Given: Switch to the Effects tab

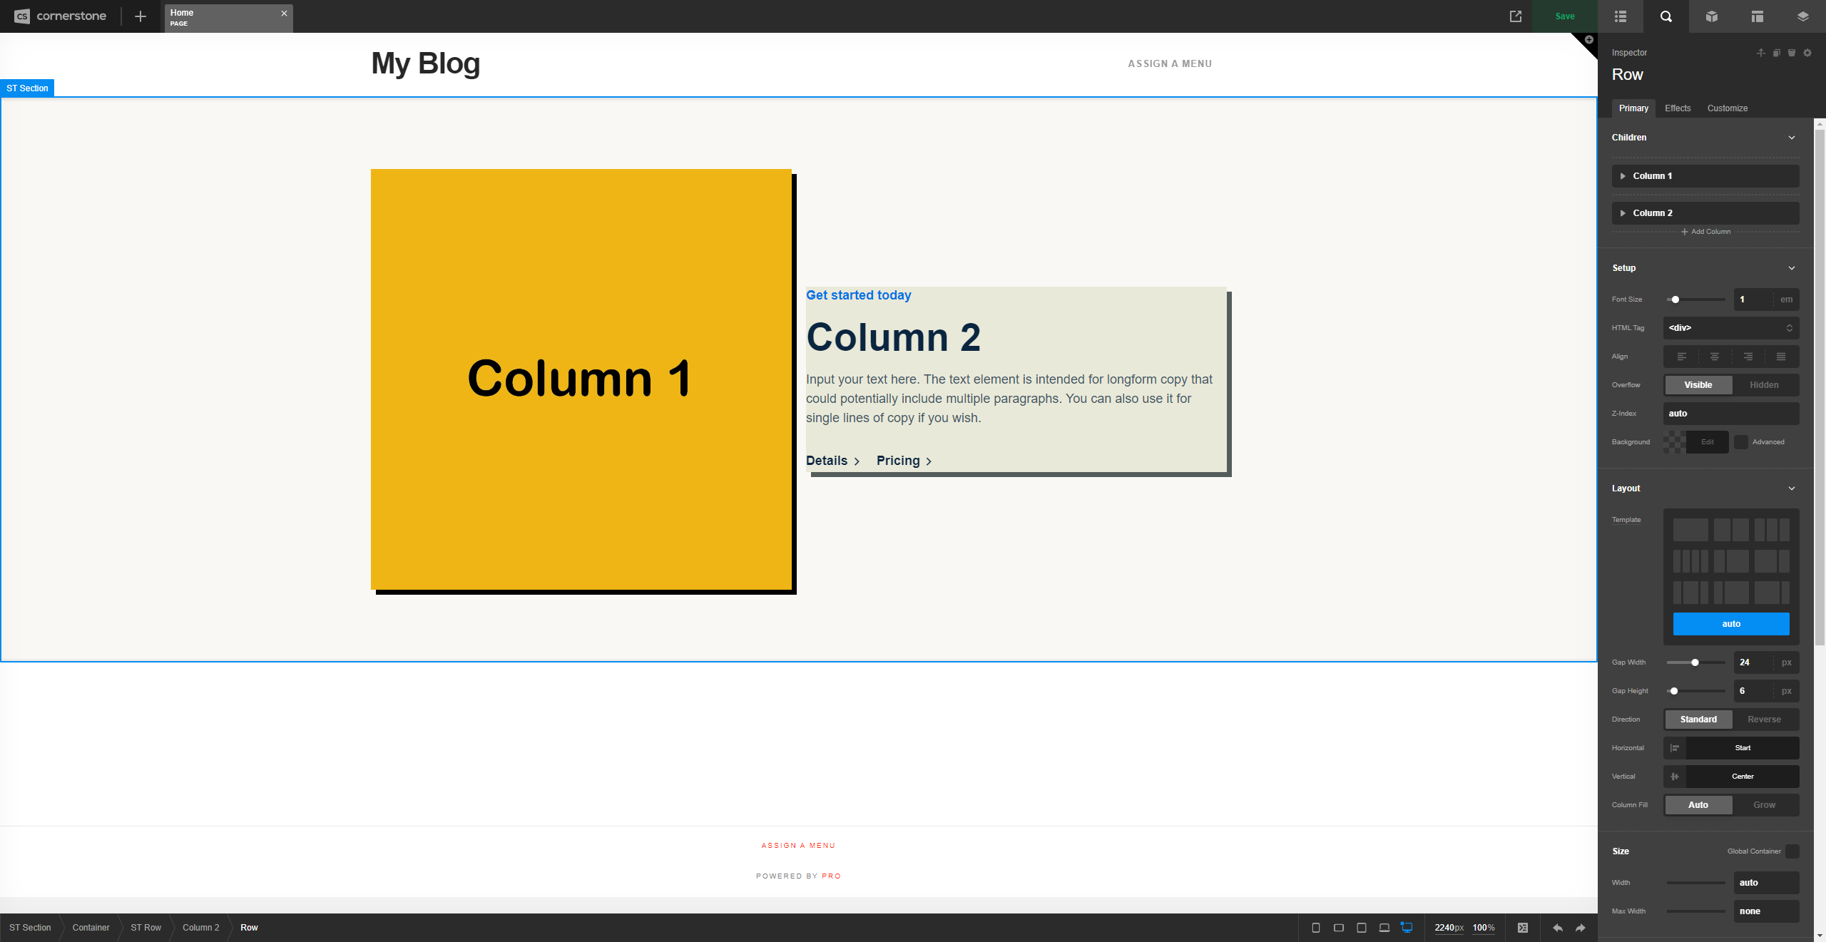Looking at the screenshot, I should [1678, 108].
